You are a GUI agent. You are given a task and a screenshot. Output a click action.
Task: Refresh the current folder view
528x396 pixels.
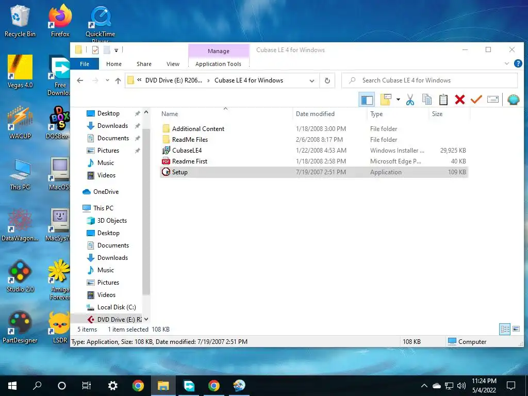(x=327, y=81)
